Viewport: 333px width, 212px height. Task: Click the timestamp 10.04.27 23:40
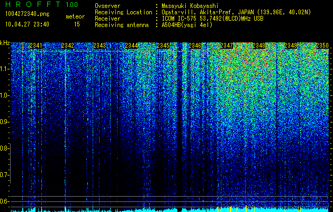coord(27,24)
